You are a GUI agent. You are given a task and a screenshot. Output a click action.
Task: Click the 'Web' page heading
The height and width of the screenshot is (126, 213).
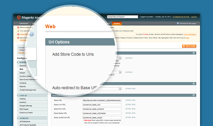[50, 27]
